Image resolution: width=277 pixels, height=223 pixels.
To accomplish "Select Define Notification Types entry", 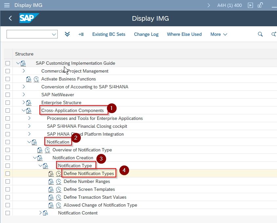I will click(89, 173).
